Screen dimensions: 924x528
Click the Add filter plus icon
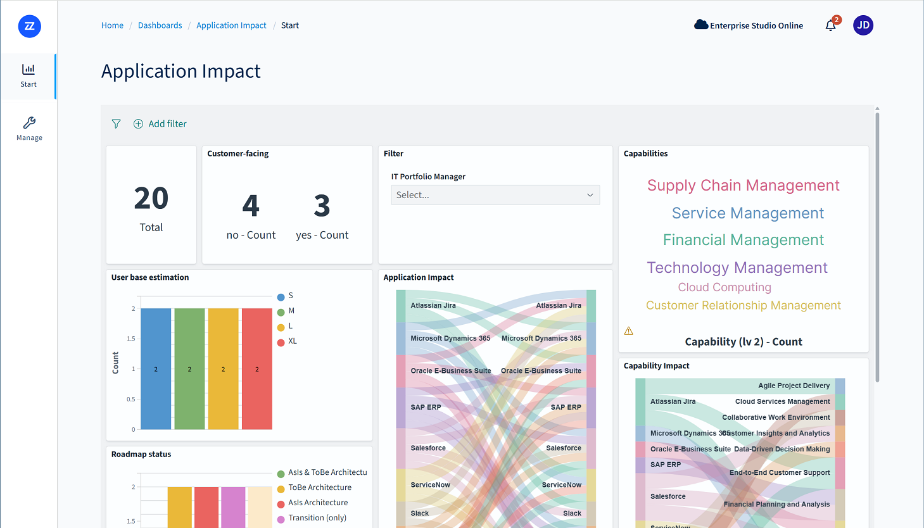(x=138, y=124)
